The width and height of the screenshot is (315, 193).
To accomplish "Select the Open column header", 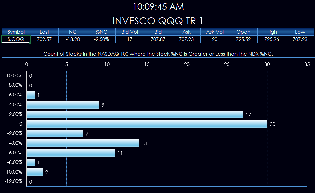I will point(243,32).
